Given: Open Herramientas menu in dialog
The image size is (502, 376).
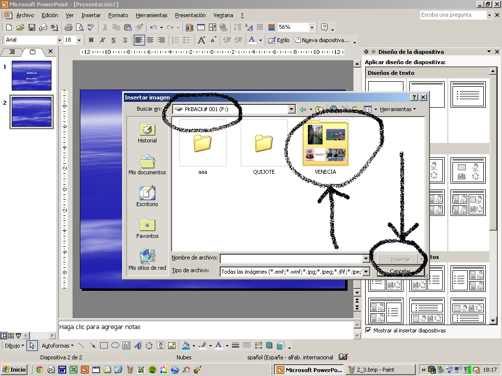Looking at the screenshot, I should 398,109.
